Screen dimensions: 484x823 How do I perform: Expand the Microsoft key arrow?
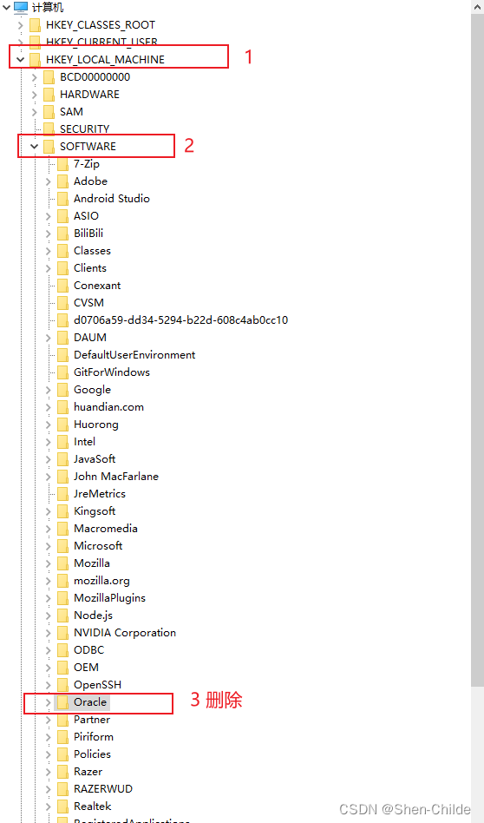(49, 546)
